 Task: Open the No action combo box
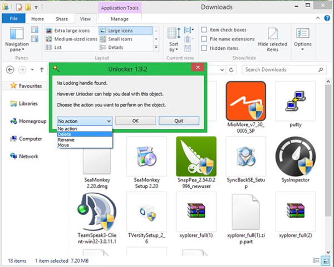pos(85,121)
